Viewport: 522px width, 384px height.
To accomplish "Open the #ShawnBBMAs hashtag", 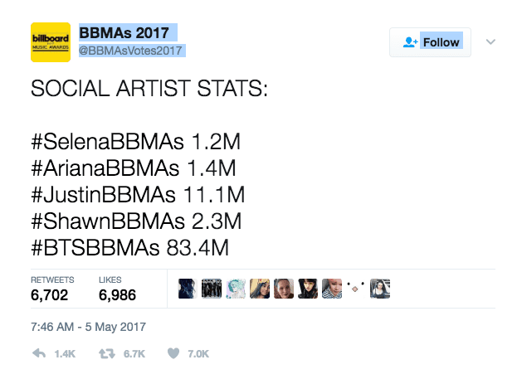I will tap(108, 221).
